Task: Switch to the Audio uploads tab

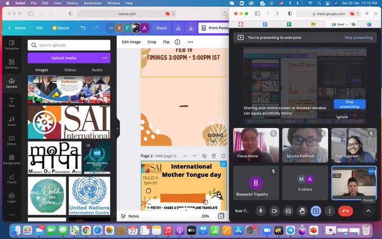Action: tap(97, 70)
